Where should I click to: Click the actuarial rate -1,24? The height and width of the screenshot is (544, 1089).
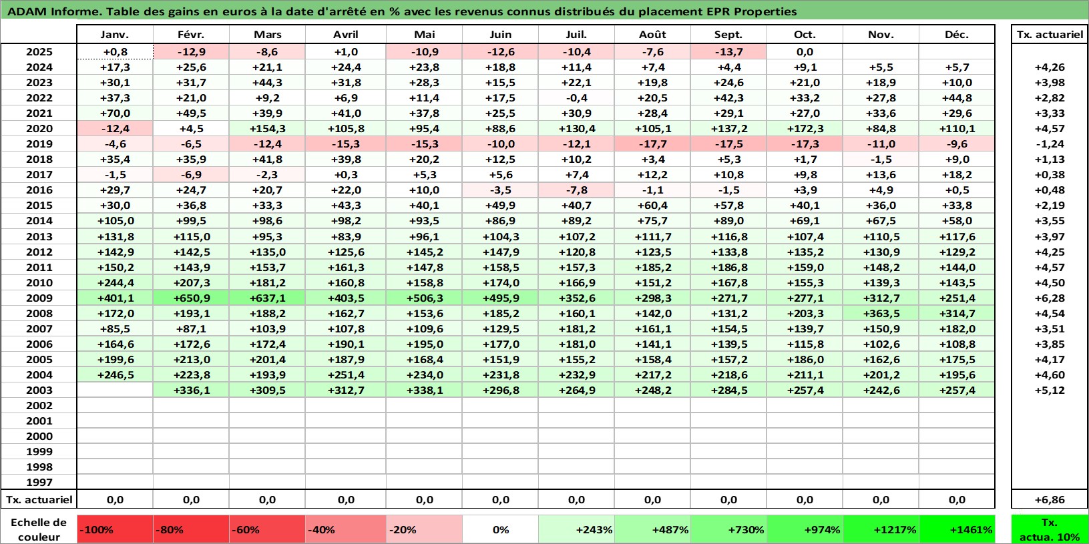(1050, 144)
